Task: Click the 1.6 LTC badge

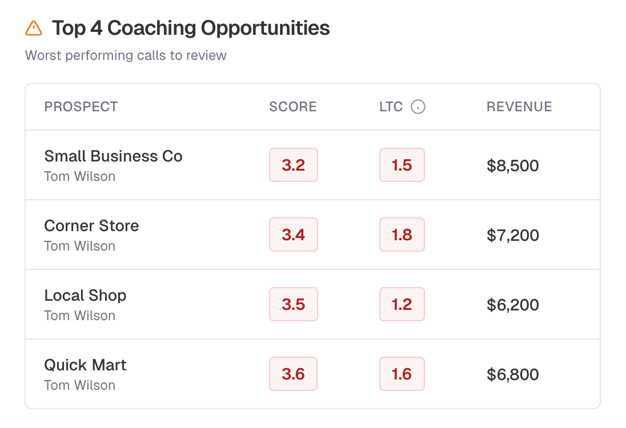Action: tap(402, 374)
